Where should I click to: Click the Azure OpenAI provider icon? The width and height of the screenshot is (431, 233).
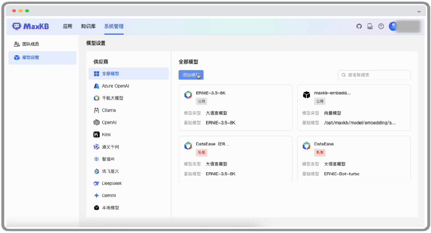tap(97, 86)
